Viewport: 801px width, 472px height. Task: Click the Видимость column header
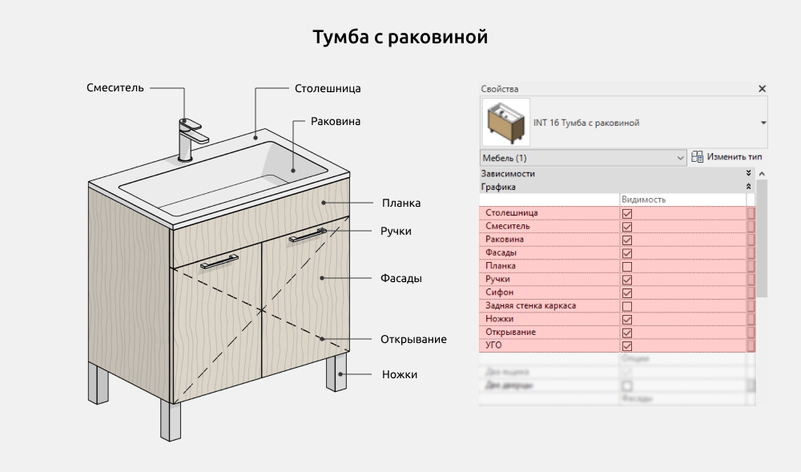click(643, 200)
